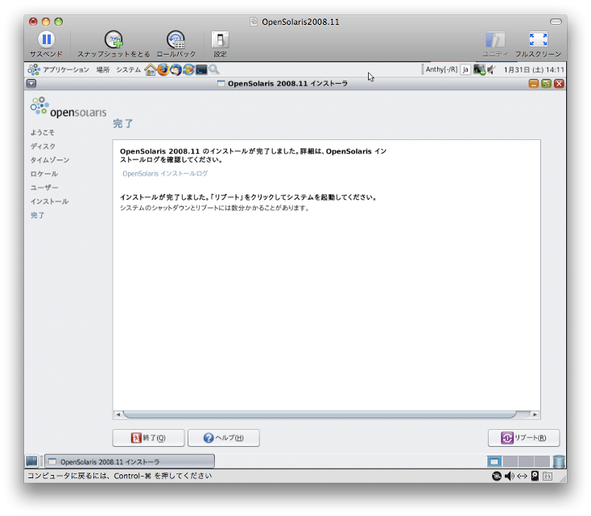Click the volume speaker icon in GNOME panel

pos(491,70)
